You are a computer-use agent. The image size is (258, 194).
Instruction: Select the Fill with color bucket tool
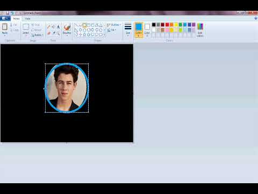53,27
